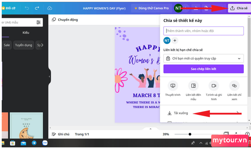Click the Thêm thành viên input field

pyautogui.click(x=203, y=31)
